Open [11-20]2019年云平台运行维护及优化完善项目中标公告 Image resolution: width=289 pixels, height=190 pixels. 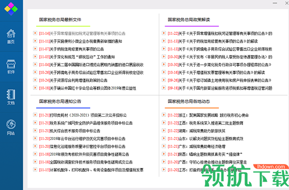(82, 138)
